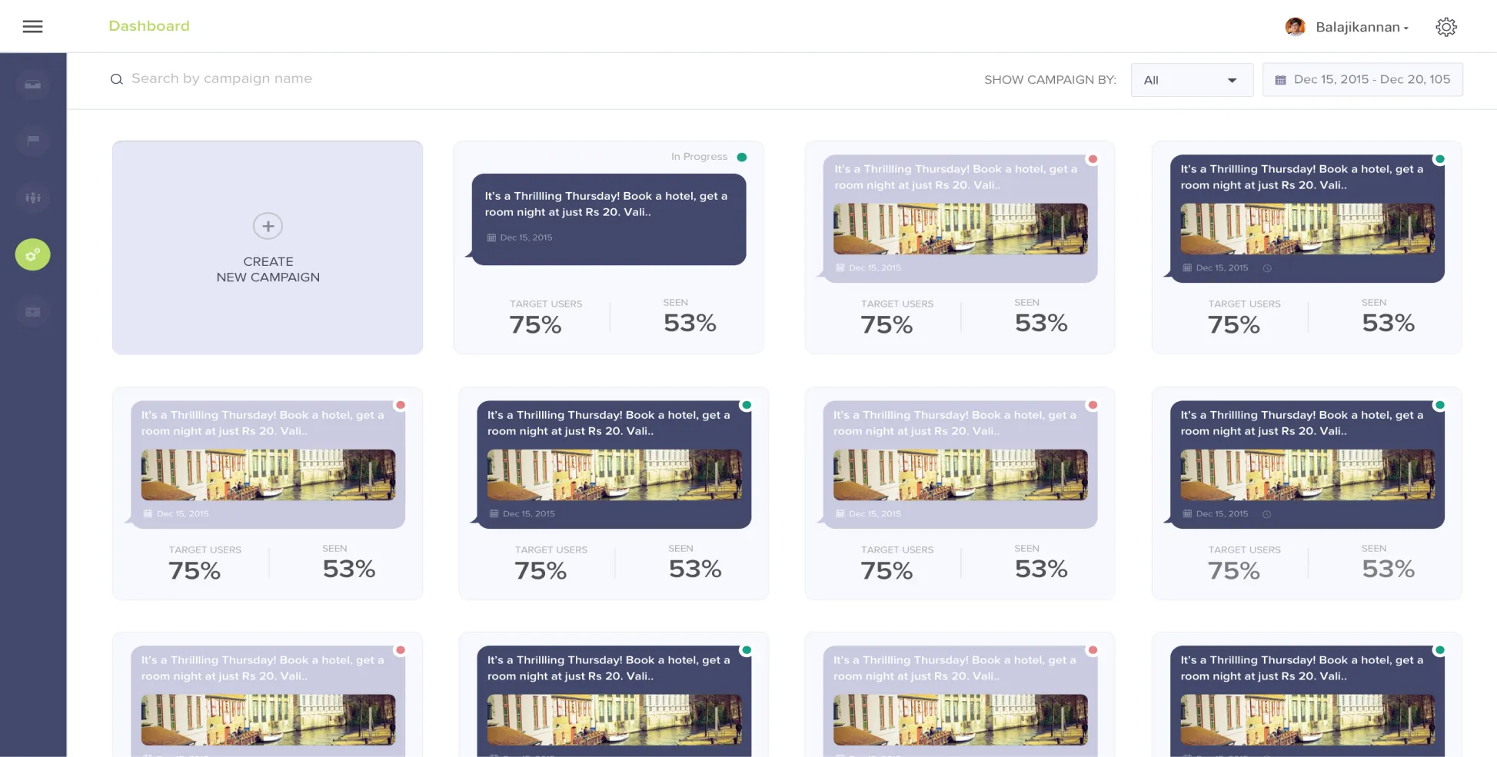The width and height of the screenshot is (1497, 757).
Task: Click Target Users 75% in In Progress card
Action: point(545,318)
